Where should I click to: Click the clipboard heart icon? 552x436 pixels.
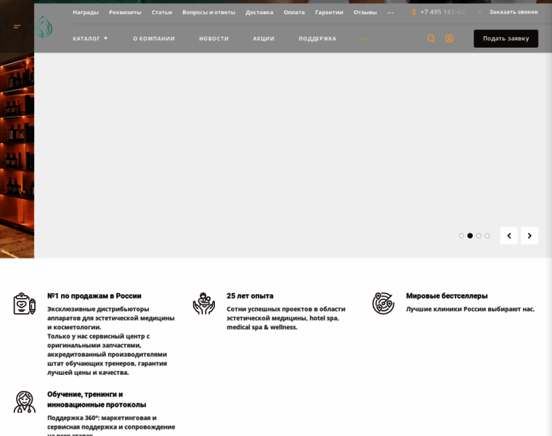[25, 303]
